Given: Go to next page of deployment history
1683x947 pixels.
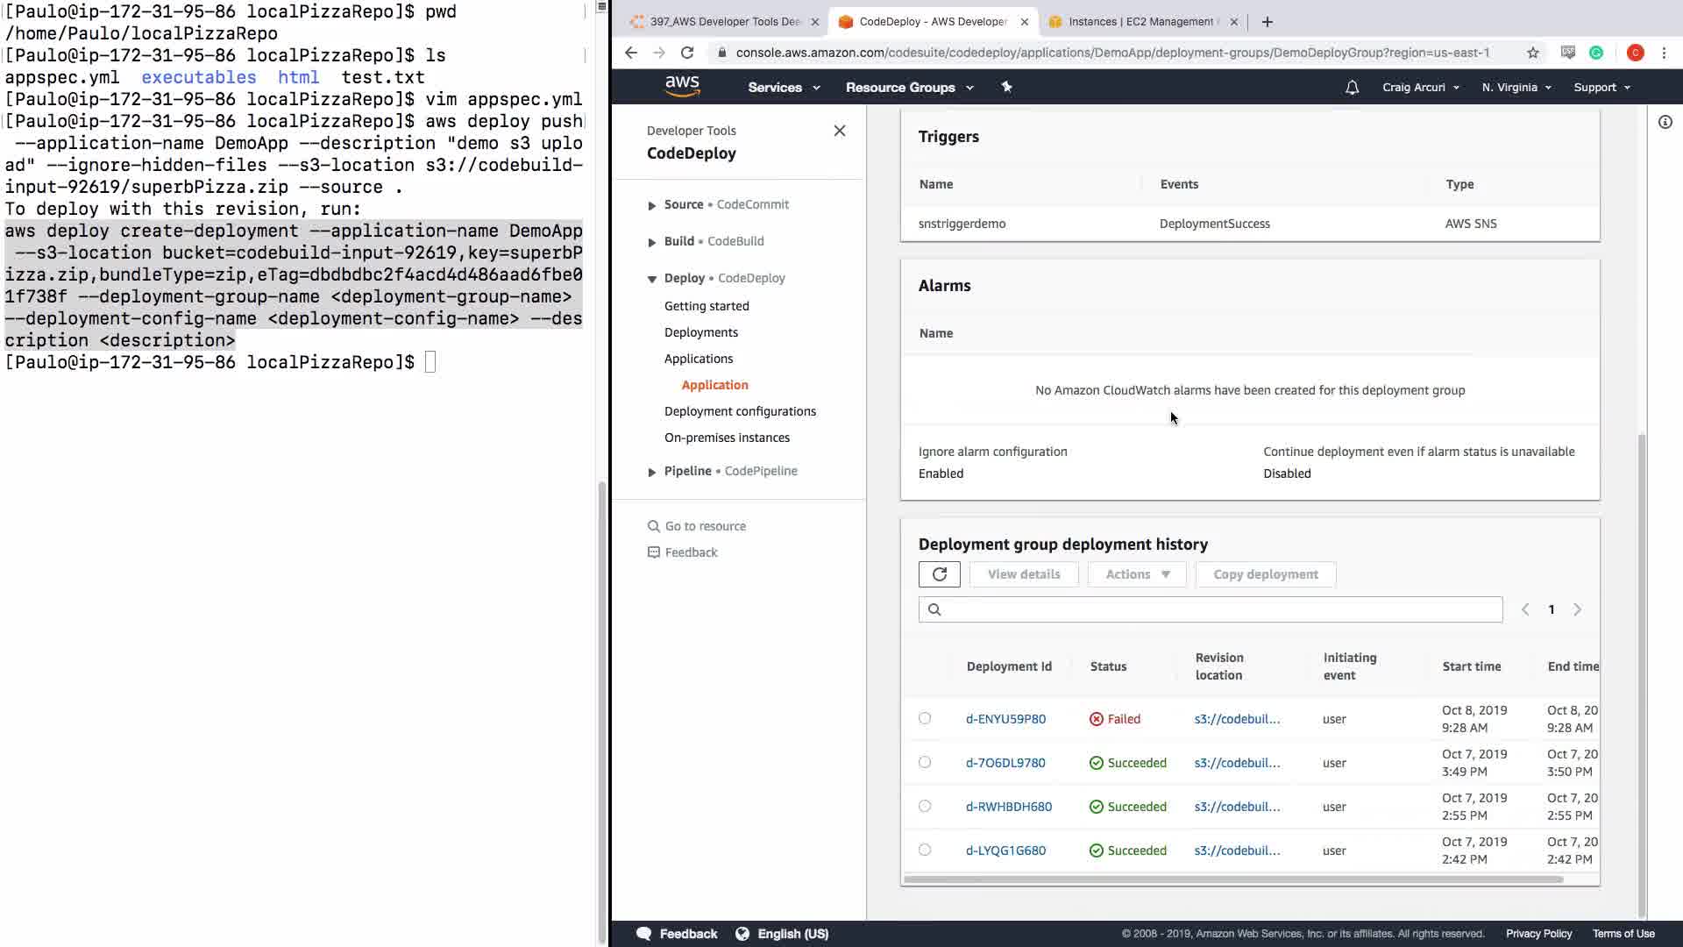Looking at the screenshot, I should [1577, 609].
